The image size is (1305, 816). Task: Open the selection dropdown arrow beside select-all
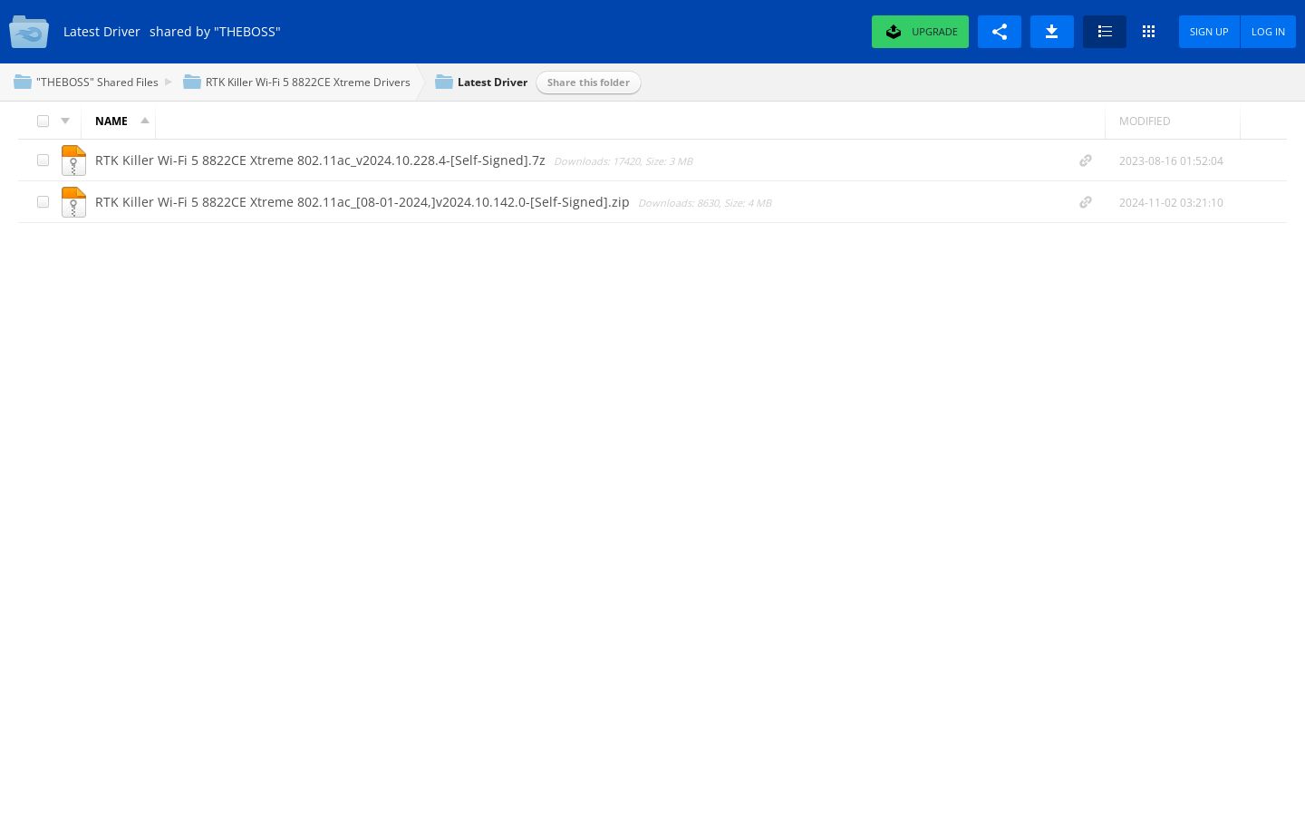click(65, 121)
